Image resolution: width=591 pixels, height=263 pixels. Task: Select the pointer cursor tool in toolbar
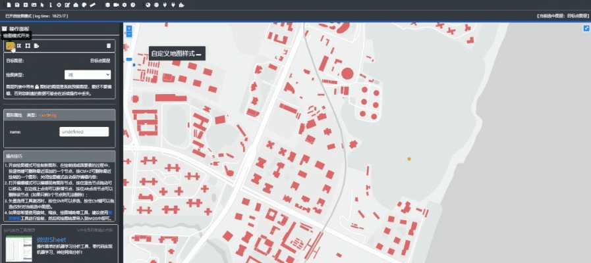pos(42,5)
